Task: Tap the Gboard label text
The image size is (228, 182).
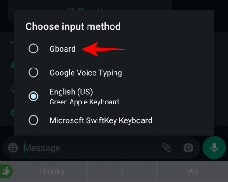Action: (x=62, y=49)
